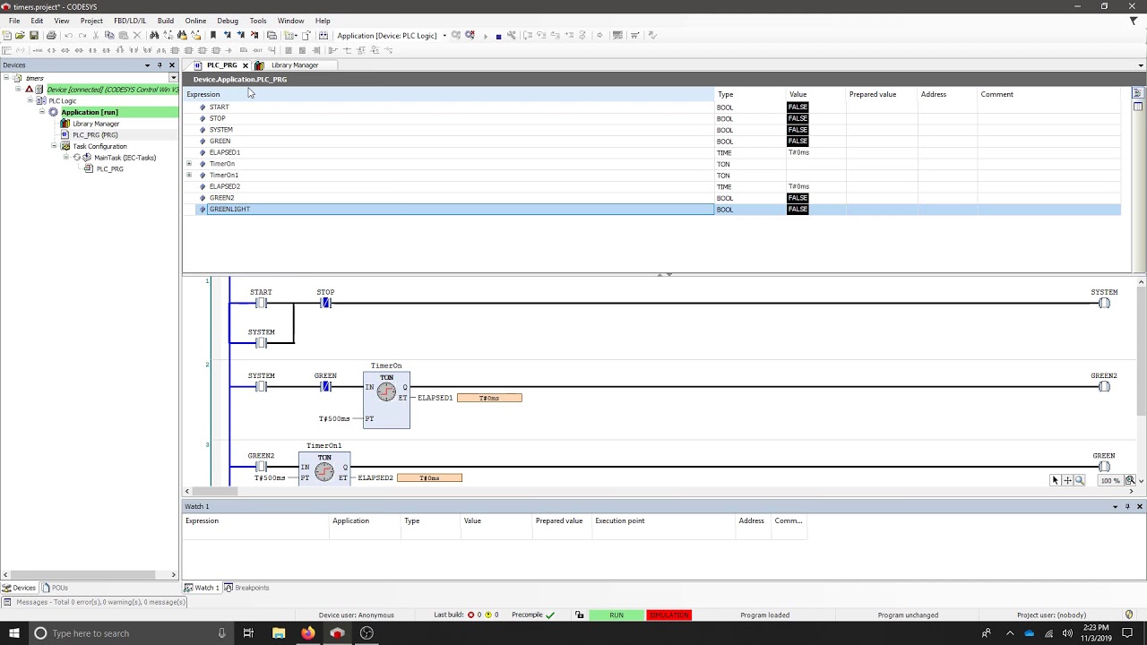Click the RUN status indicator
1147x645 pixels.
[617, 615]
